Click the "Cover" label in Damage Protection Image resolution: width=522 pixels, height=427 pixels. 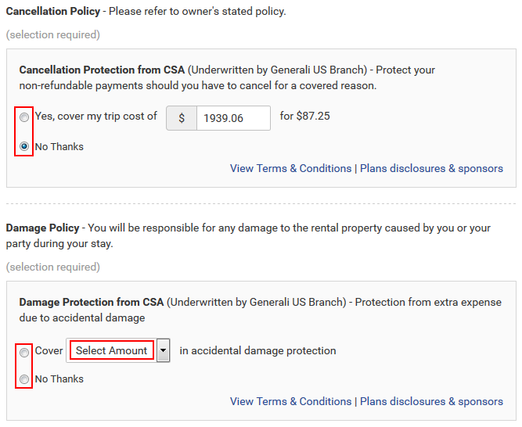point(49,350)
